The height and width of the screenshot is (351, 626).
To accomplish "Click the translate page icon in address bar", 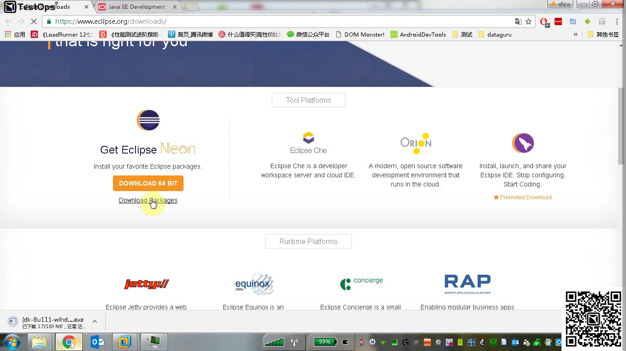I will coord(518,21).
